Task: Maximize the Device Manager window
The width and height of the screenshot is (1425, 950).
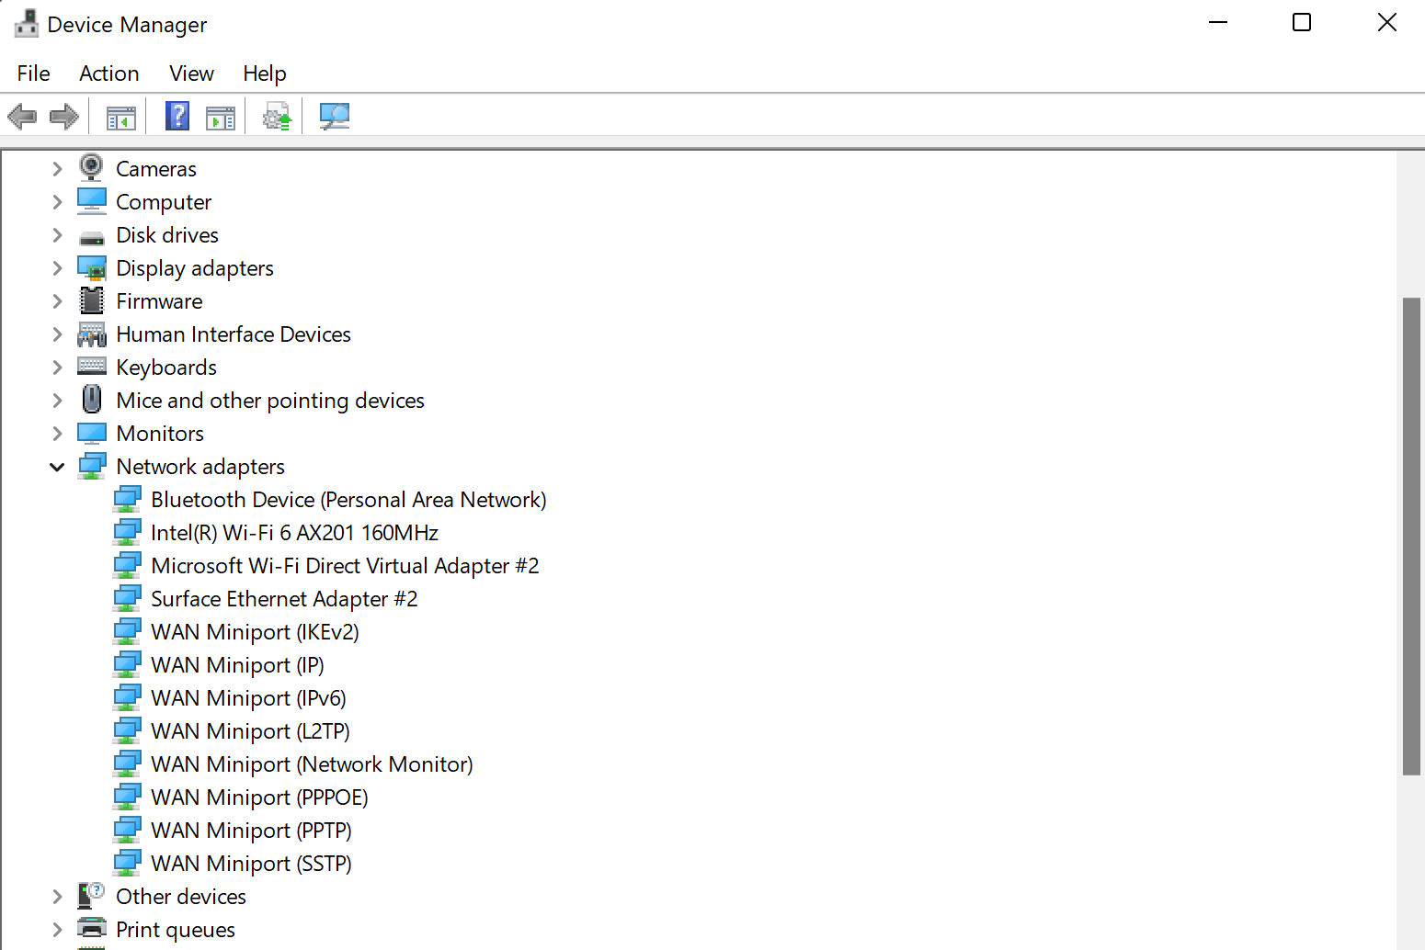Action: 1302,22
